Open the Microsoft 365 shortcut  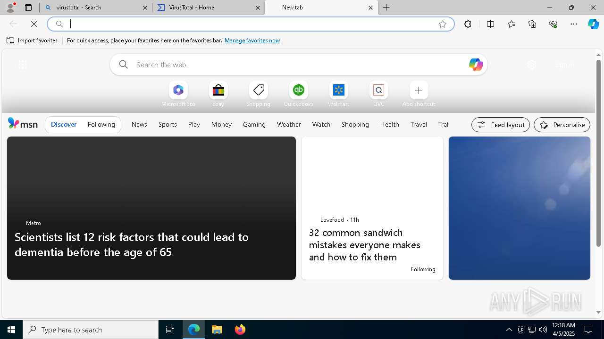[x=178, y=94]
